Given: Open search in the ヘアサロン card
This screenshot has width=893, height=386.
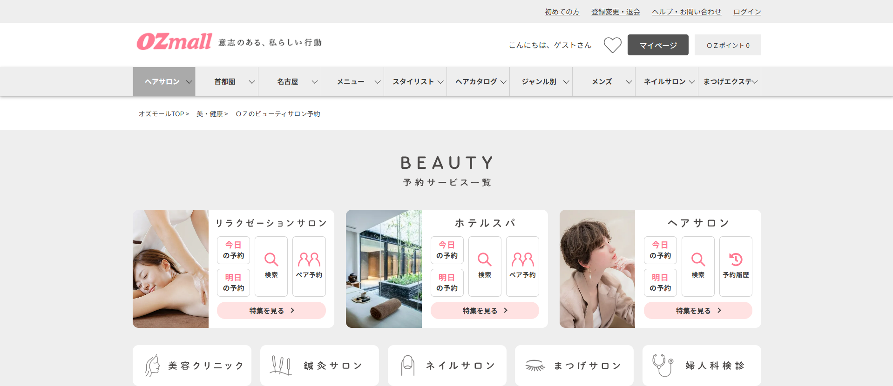Looking at the screenshot, I should [698, 266].
